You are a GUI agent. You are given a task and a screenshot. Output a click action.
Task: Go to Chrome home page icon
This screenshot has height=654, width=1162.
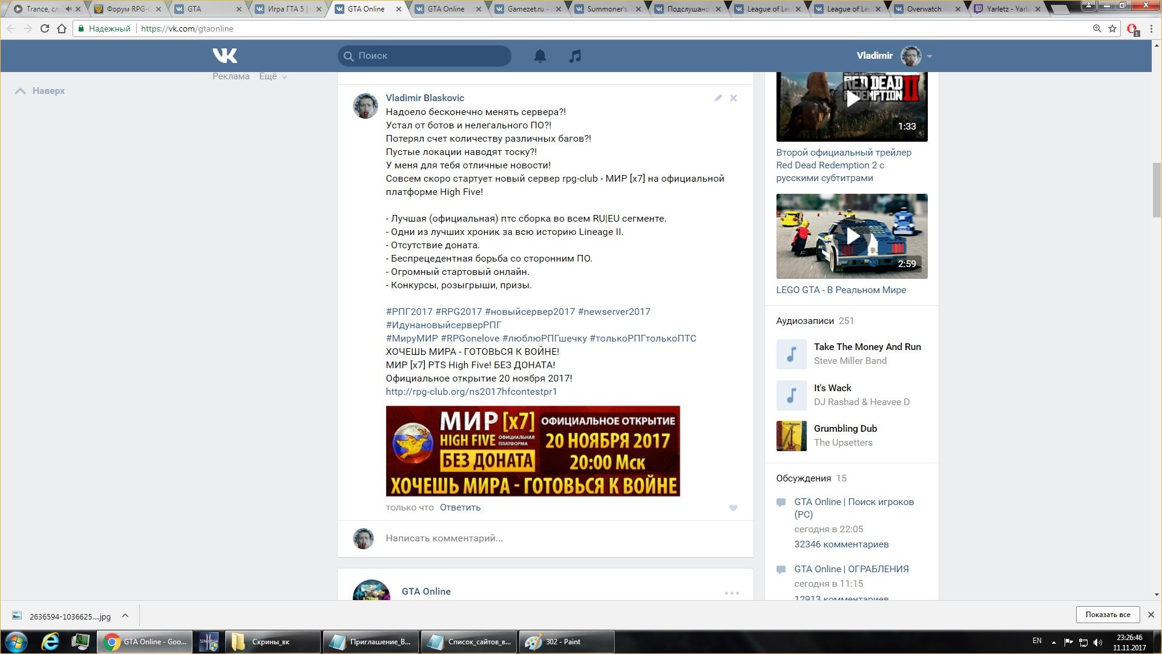click(x=61, y=28)
